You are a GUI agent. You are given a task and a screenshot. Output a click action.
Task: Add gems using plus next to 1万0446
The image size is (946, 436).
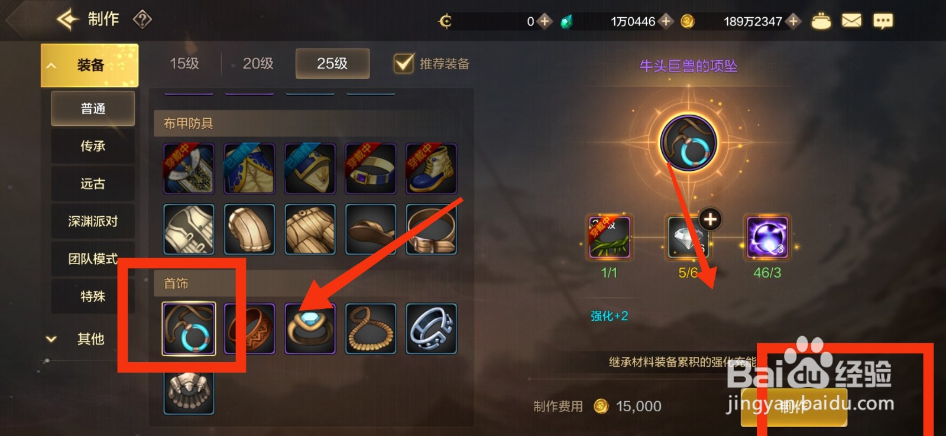[666, 21]
